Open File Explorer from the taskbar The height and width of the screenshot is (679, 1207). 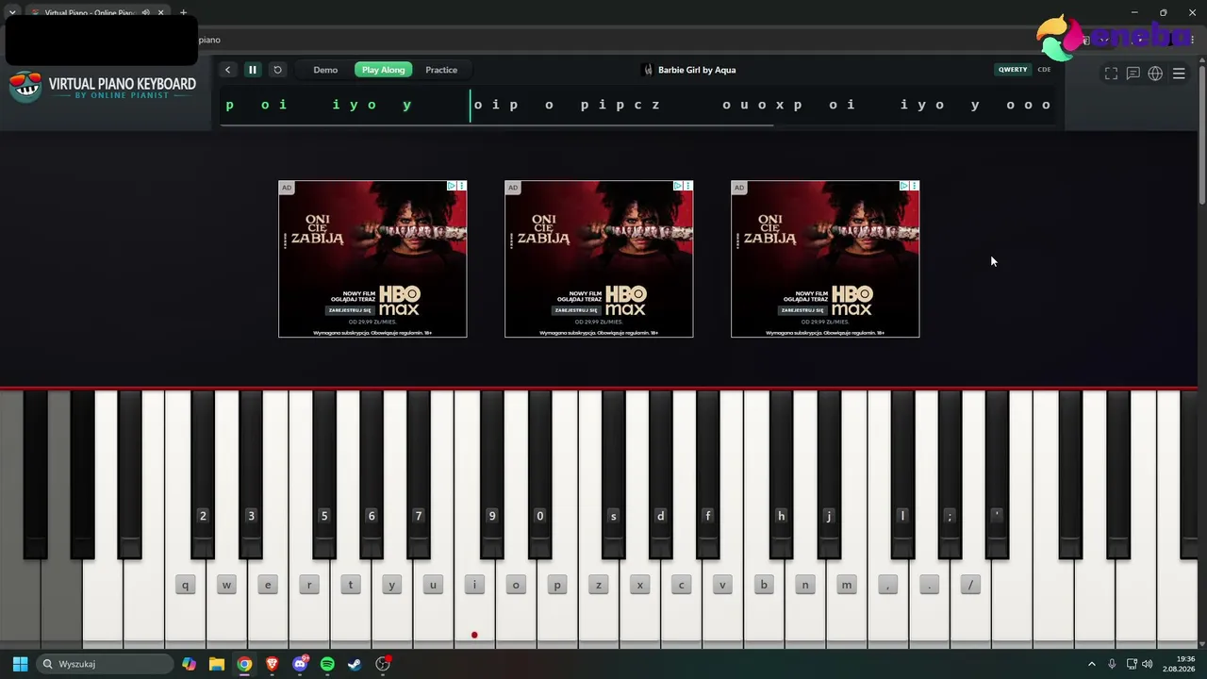pyautogui.click(x=217, y=664)
